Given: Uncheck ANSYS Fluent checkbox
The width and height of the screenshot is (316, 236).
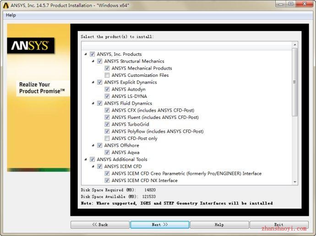Looking at the screenshot, I should 107,117.
